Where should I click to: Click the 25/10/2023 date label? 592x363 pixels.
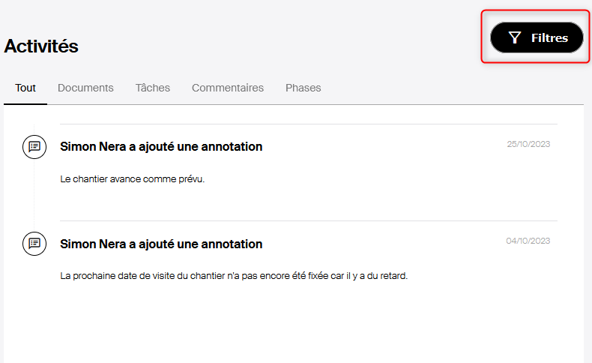[528, 144]
